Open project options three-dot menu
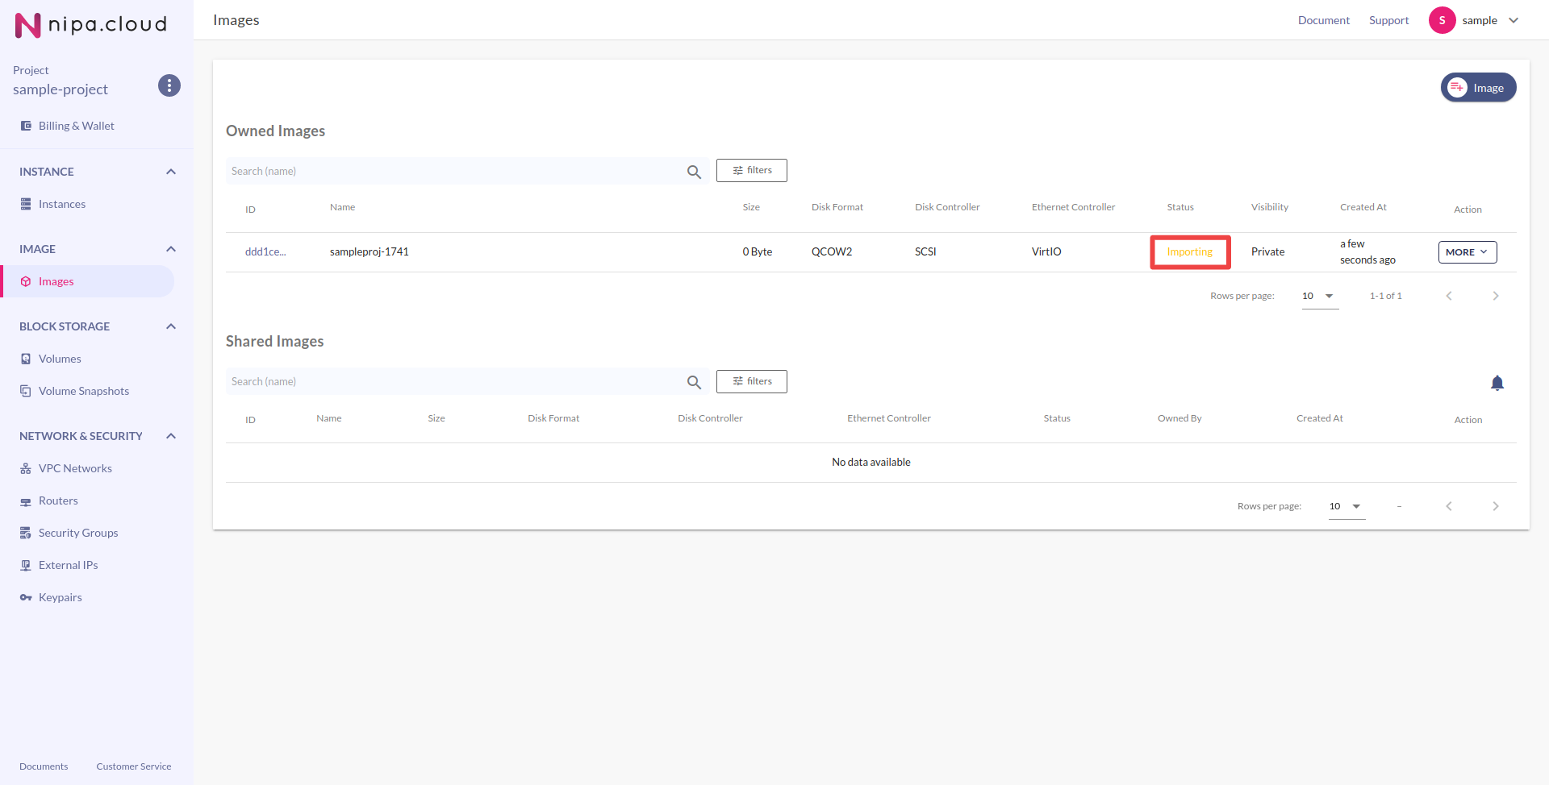The image size is (1549, 785). (169, 85)
